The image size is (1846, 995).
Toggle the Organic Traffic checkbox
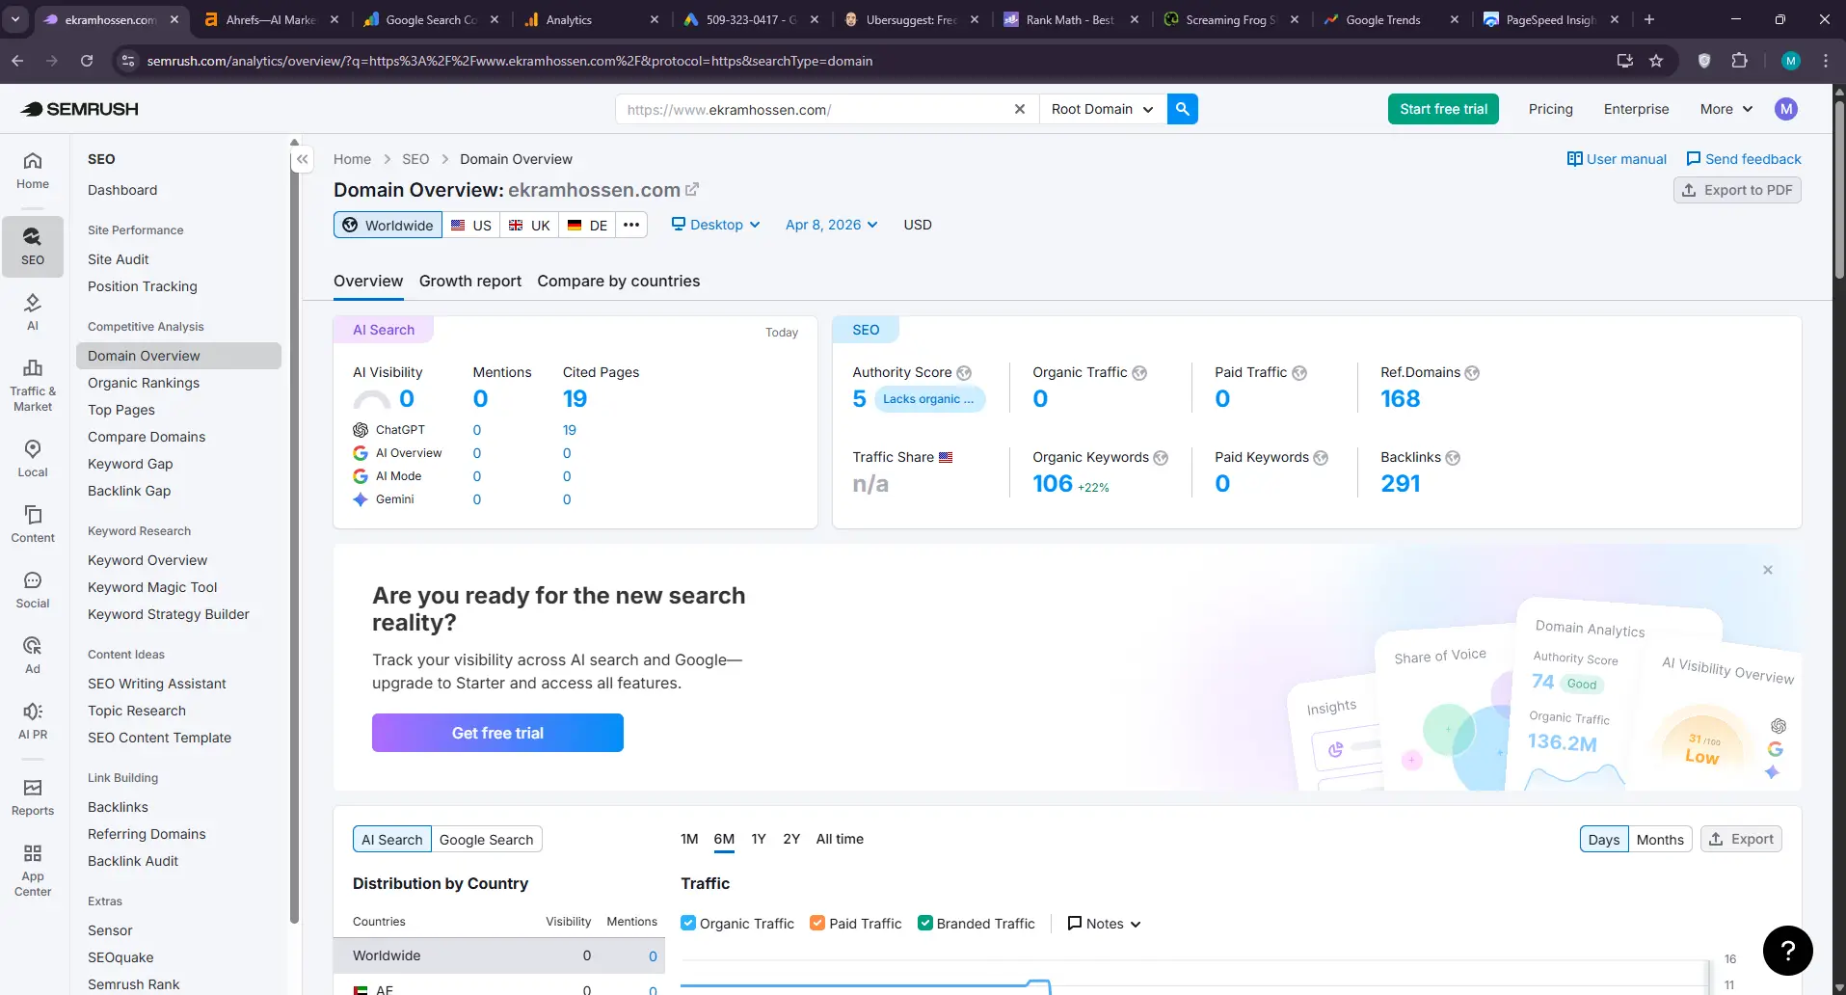[688, 923]
